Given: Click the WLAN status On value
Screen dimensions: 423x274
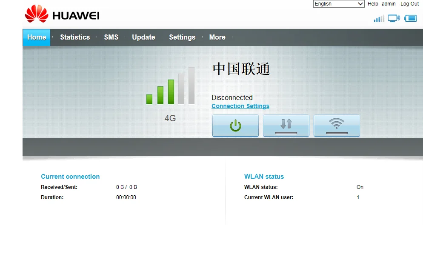Looking at the screenshot, I should point(360,187).
